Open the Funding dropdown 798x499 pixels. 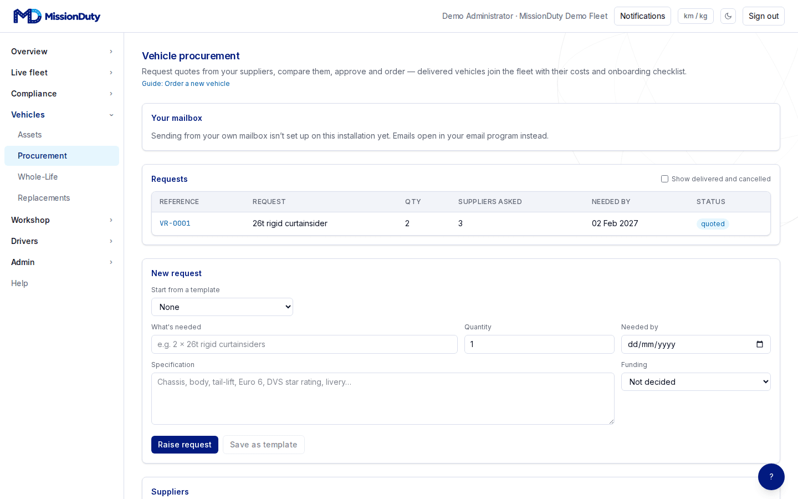tap(696, 382)
